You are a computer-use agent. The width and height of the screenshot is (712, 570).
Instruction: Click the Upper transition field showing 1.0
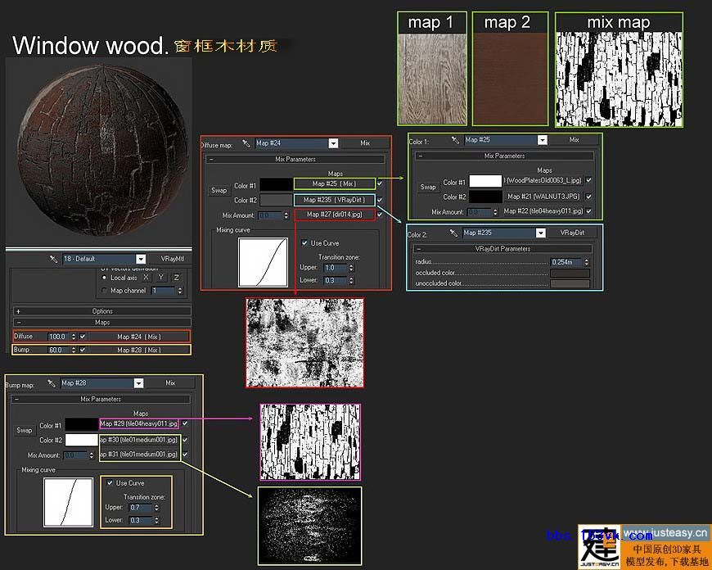click(335, 268)
